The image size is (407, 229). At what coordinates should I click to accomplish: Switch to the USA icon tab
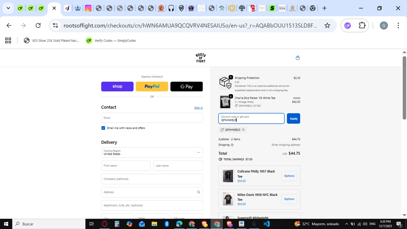pos(282,8)
